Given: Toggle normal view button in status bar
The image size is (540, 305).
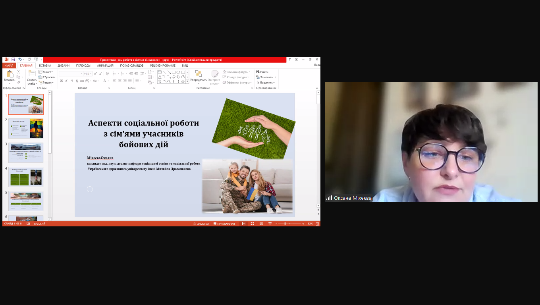Looking at the screenshot, I should pyautogui.click(x=243, y=224).
